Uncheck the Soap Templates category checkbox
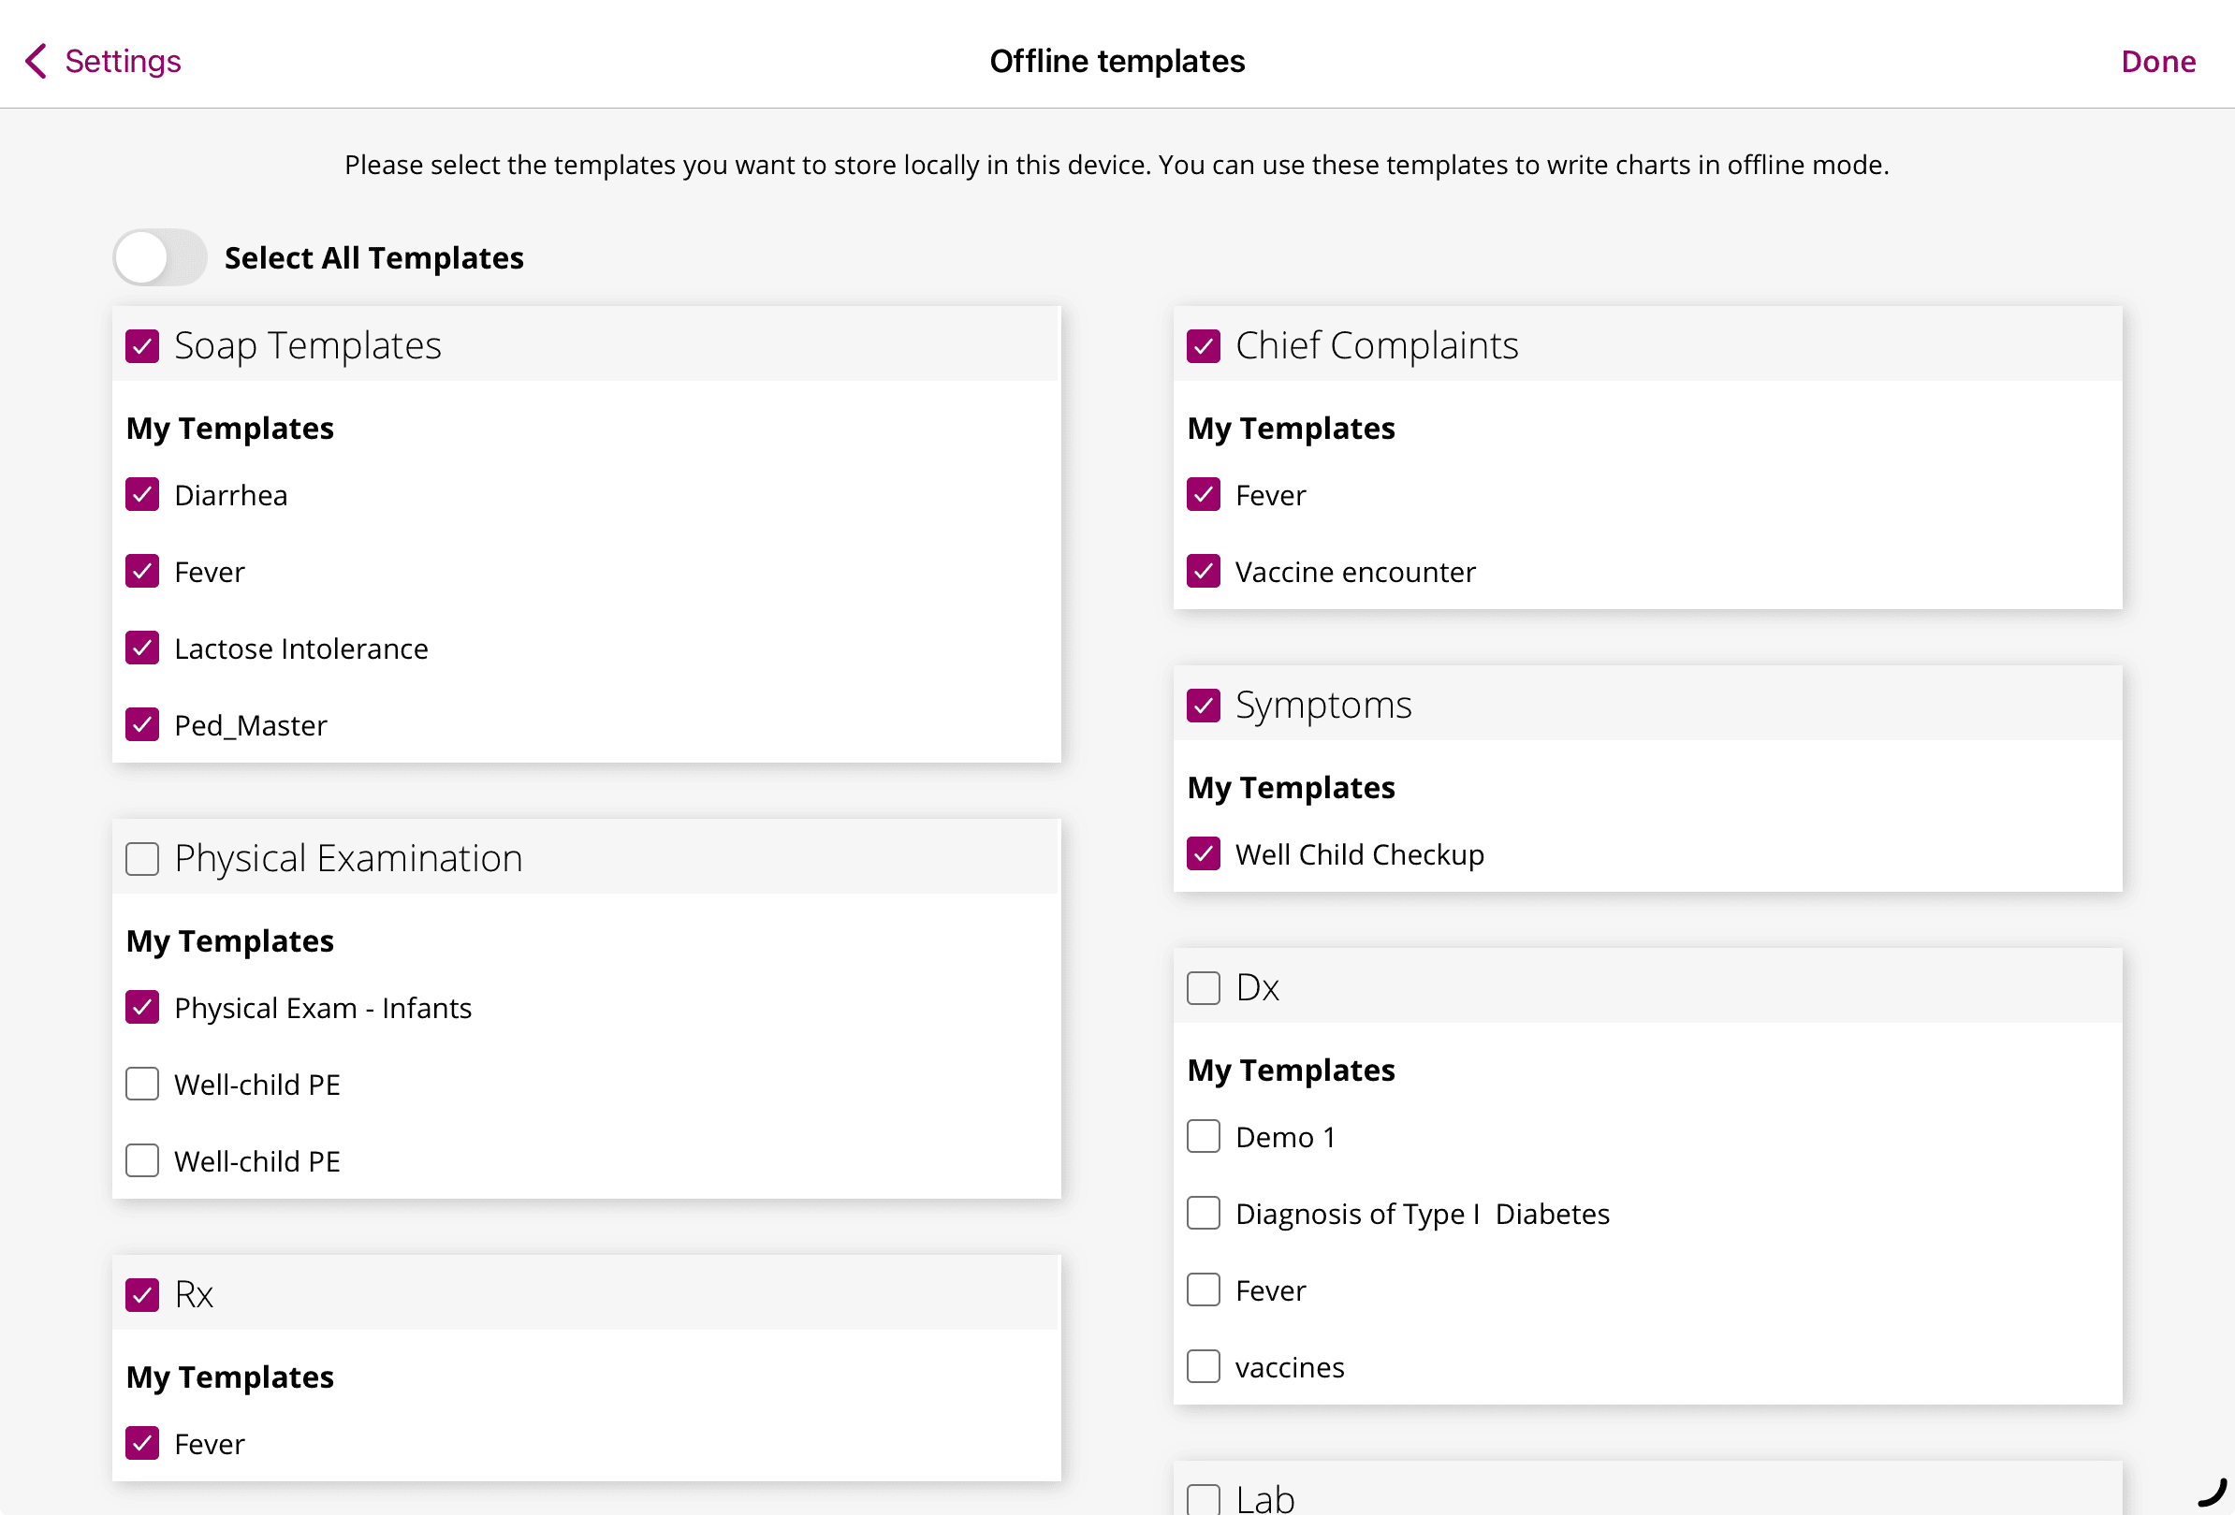 (x=142, y=346)
